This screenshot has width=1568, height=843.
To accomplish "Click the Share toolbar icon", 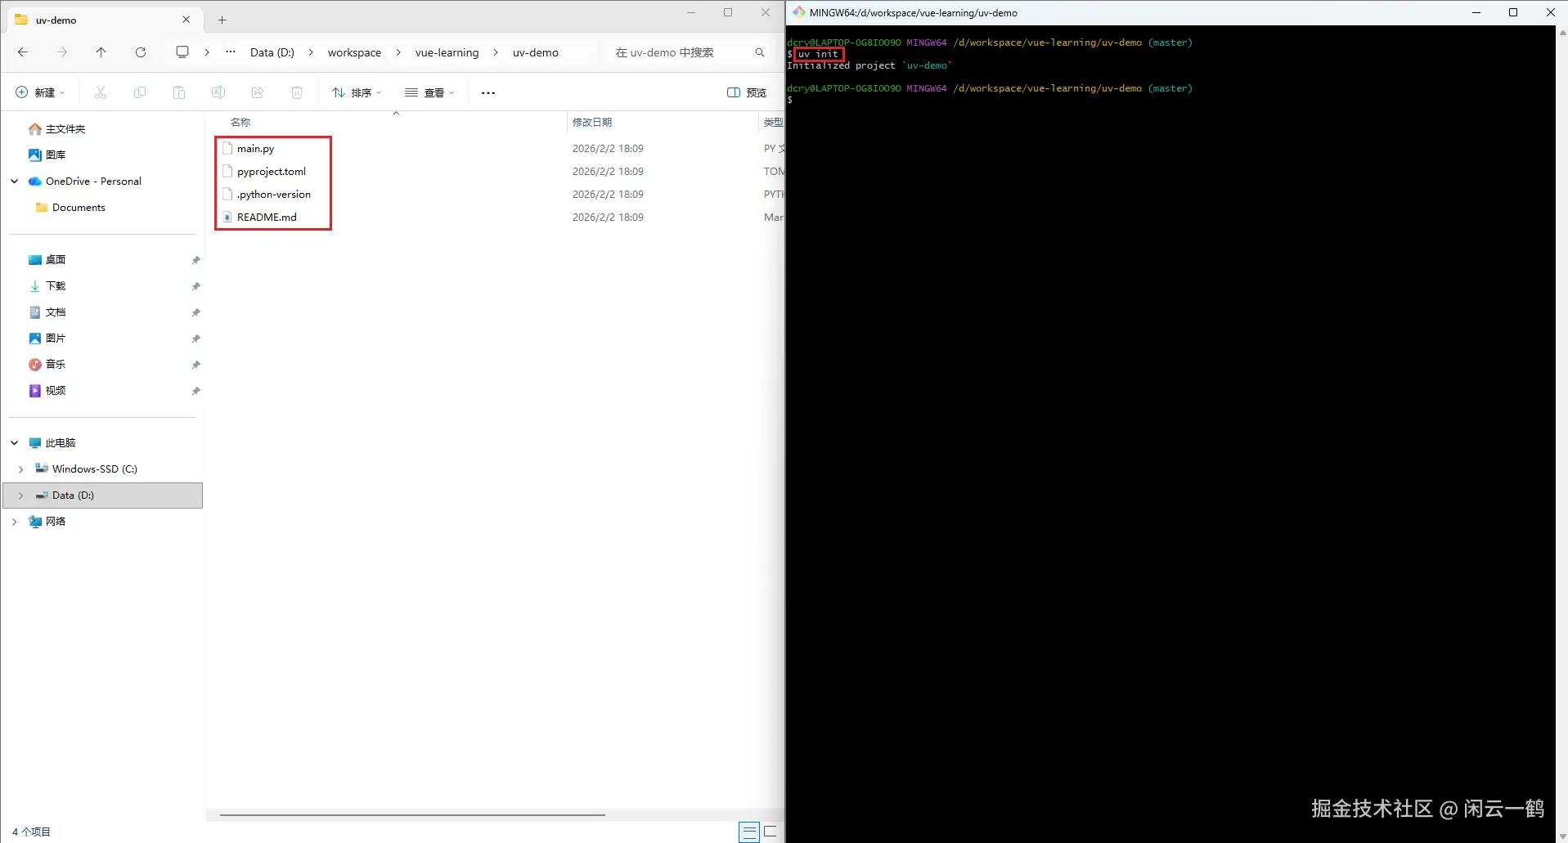I will point(258,92).
